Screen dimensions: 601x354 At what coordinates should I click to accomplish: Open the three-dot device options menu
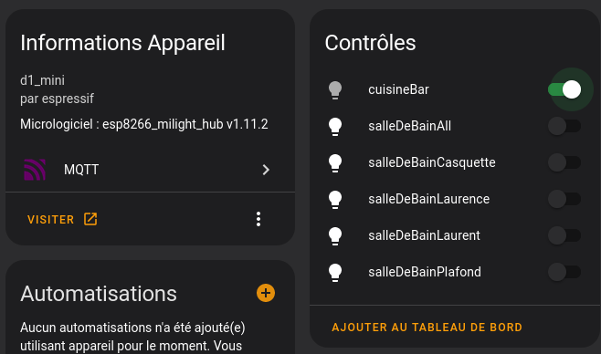tap(258, 219)
